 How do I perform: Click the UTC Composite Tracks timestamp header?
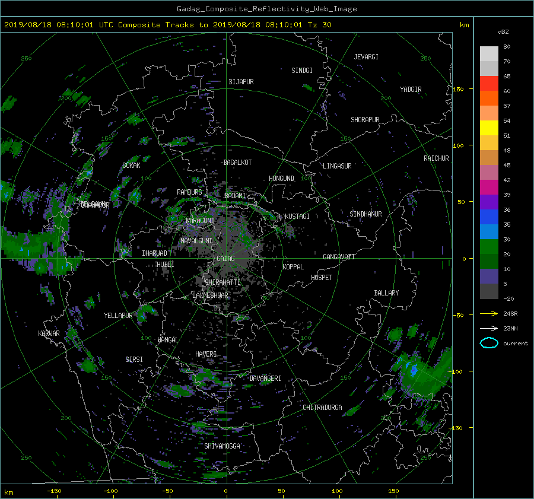click(x=168, y=25)
